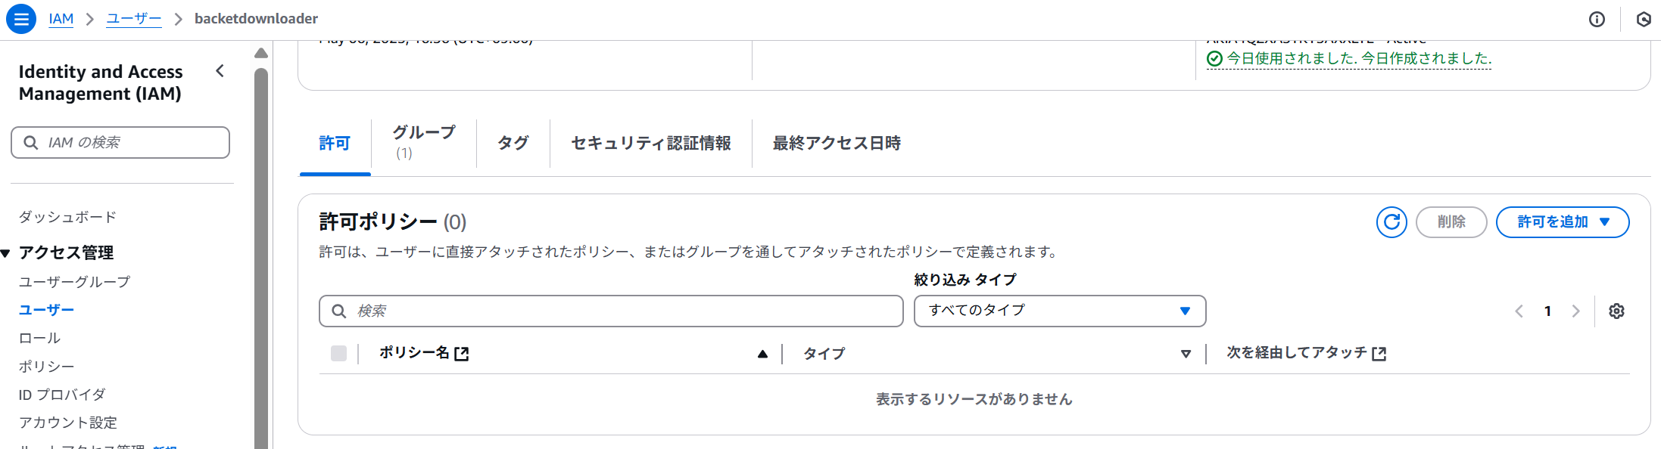Click the 削除 button
1661x449 pixels.
(1451, 222)
